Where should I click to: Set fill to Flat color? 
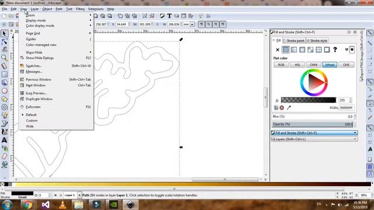[286, 50]
